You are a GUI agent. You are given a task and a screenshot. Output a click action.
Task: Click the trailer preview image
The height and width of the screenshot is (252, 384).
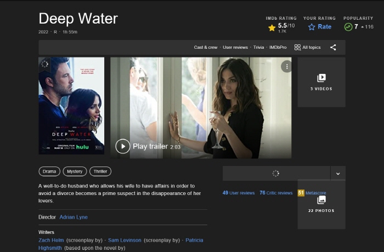coord(201,108)
